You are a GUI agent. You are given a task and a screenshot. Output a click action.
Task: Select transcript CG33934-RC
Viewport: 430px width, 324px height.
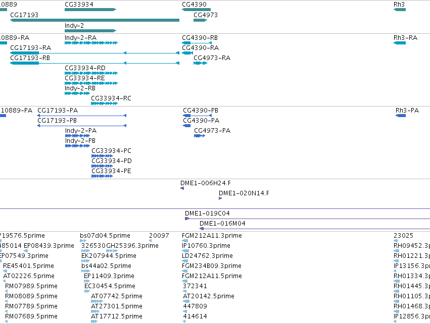coord(104,103)
